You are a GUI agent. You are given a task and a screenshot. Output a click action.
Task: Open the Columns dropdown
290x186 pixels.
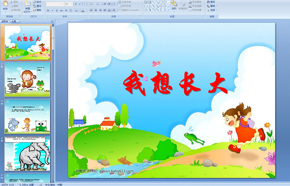pos(114,10)
